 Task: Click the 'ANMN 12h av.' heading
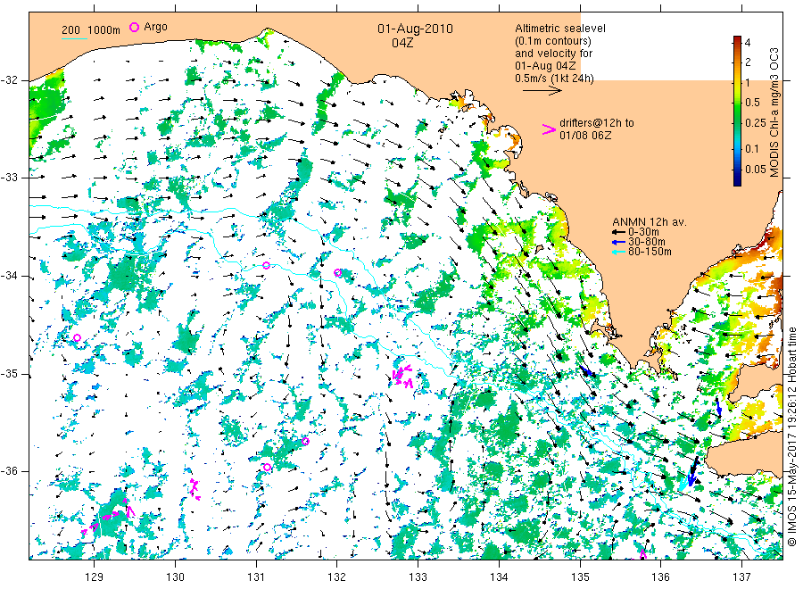(x=650, y=222)
